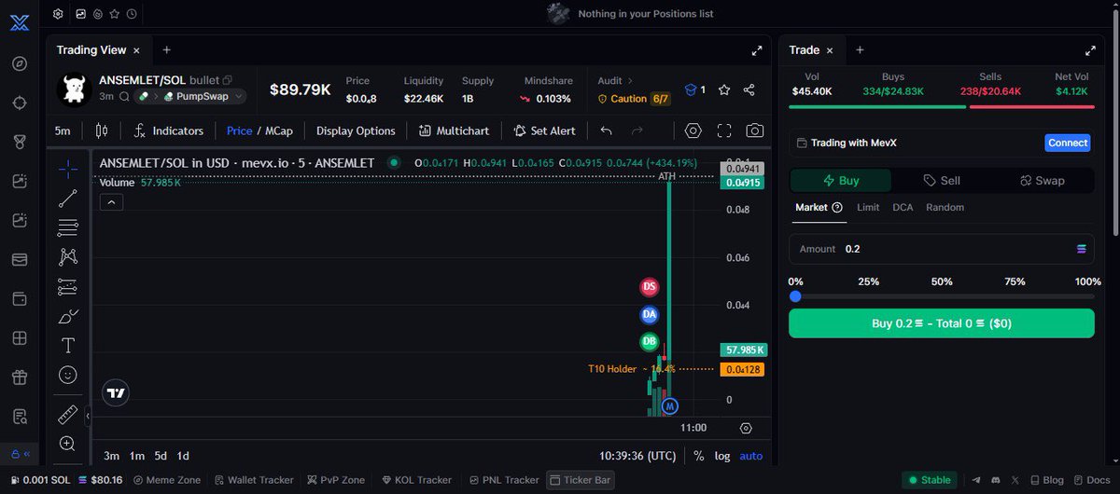The width and height of the screenshot is (1120, 494).
Task: Collapse the Volume indicator legend
Action: [110, 201]
